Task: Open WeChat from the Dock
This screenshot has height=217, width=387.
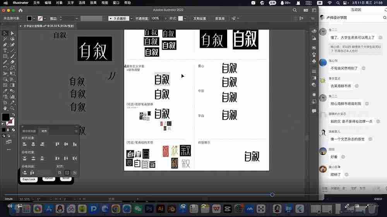Action: coord(138,209)
